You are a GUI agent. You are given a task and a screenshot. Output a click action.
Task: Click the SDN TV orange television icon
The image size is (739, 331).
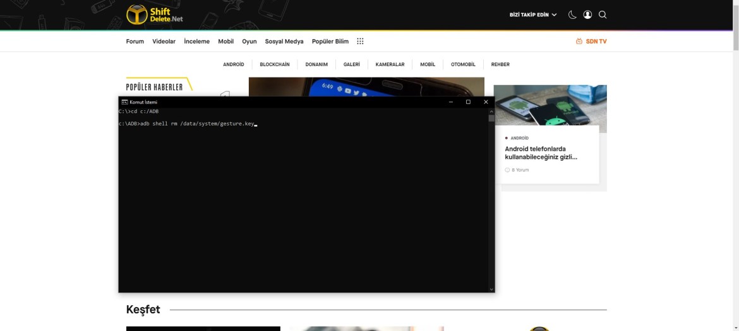tap(579, 42)
